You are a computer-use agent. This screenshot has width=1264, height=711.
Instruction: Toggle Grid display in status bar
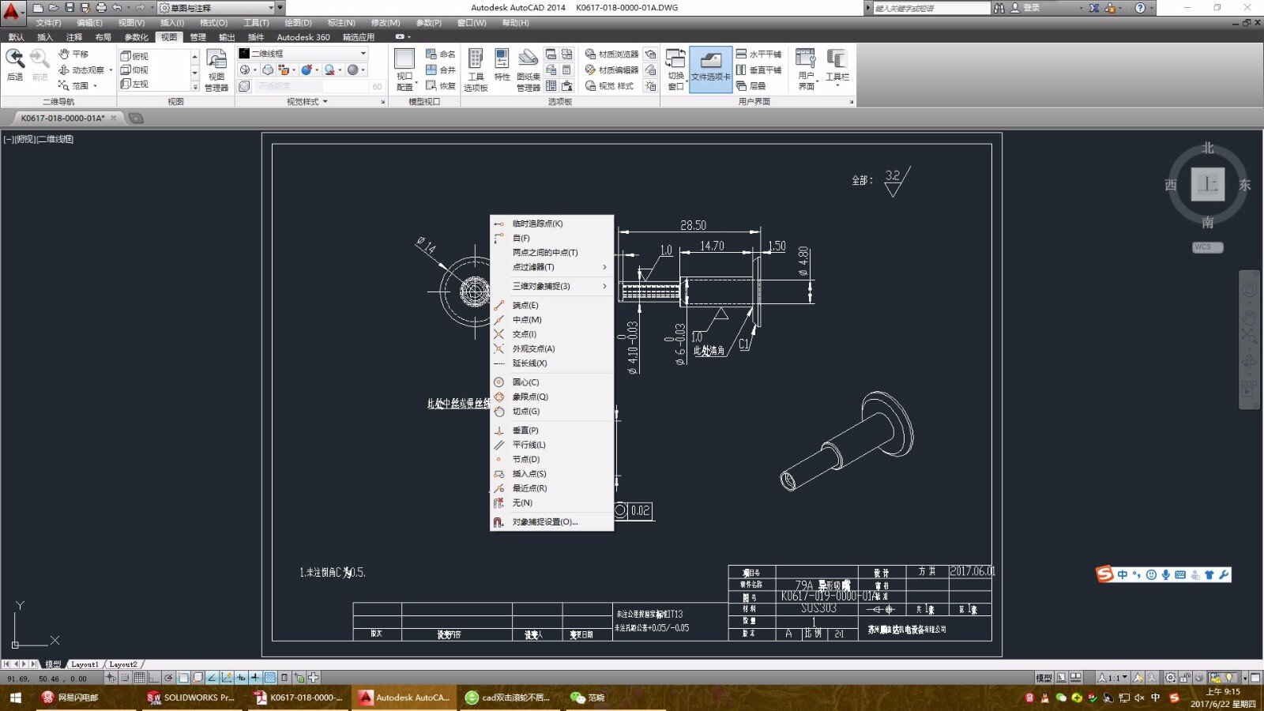point(140,677)
